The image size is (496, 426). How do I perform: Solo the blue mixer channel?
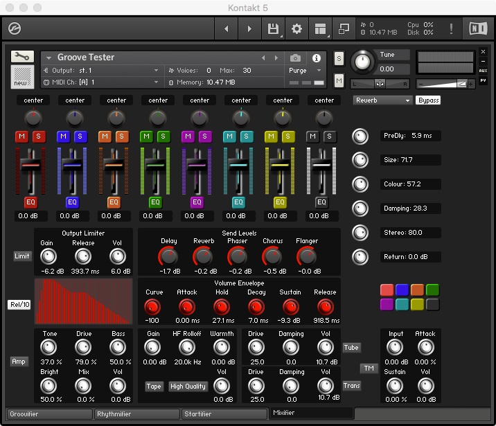coord(80,136)
